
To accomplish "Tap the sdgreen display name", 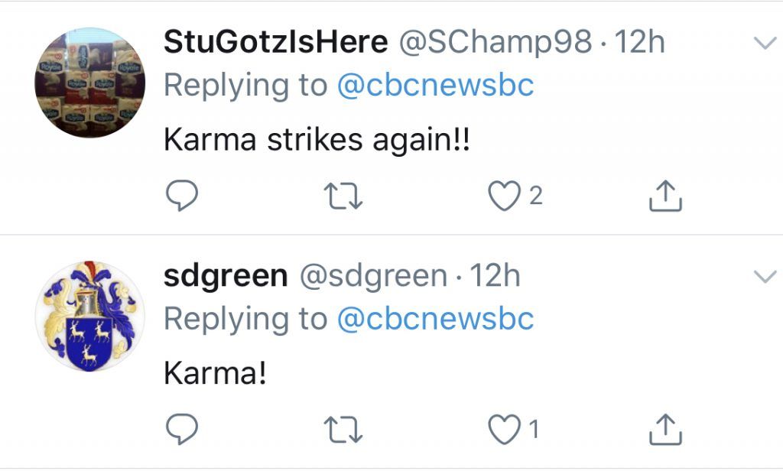I will pyautogui.click(x=226, y=276).
